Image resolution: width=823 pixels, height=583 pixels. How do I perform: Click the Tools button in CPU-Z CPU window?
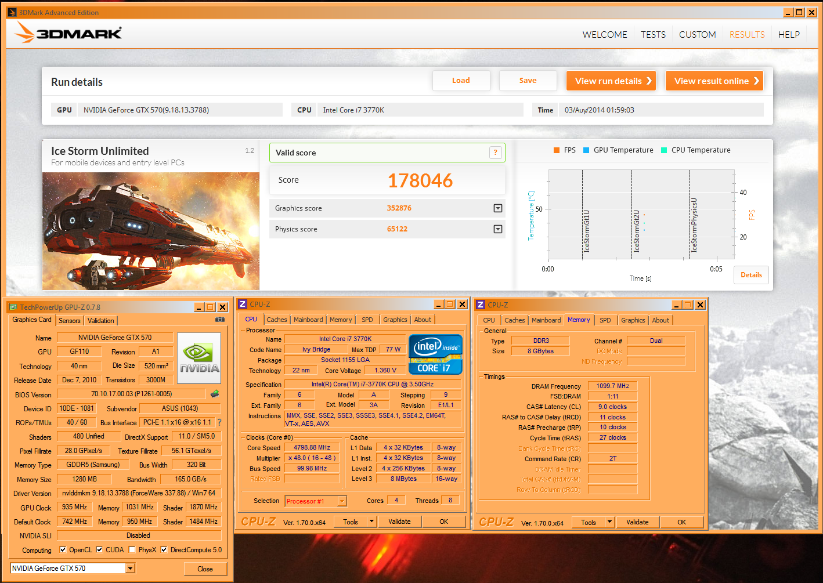(351, 522)
